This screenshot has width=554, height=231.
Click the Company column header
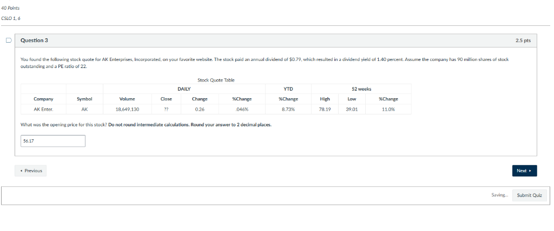[x=43, y=99]
